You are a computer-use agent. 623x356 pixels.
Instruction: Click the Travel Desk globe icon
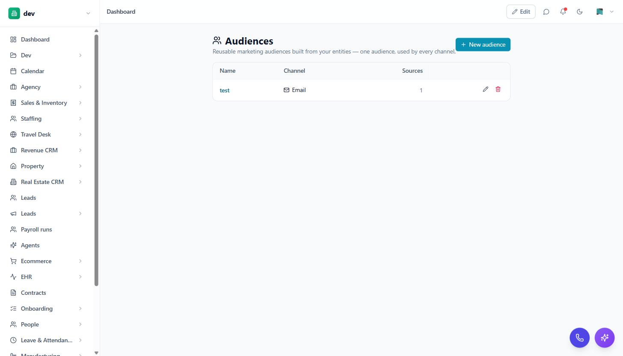click(13, 134)
